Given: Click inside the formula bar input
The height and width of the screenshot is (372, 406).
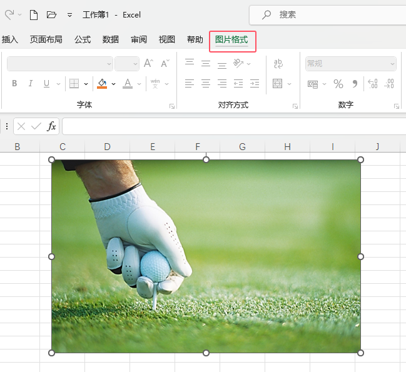Looking at the screenshot, I should pos(234,126).
